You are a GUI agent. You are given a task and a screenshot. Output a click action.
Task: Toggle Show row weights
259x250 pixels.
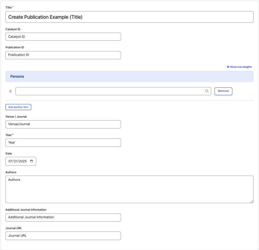pyautogui.click(x=239, y=67)
